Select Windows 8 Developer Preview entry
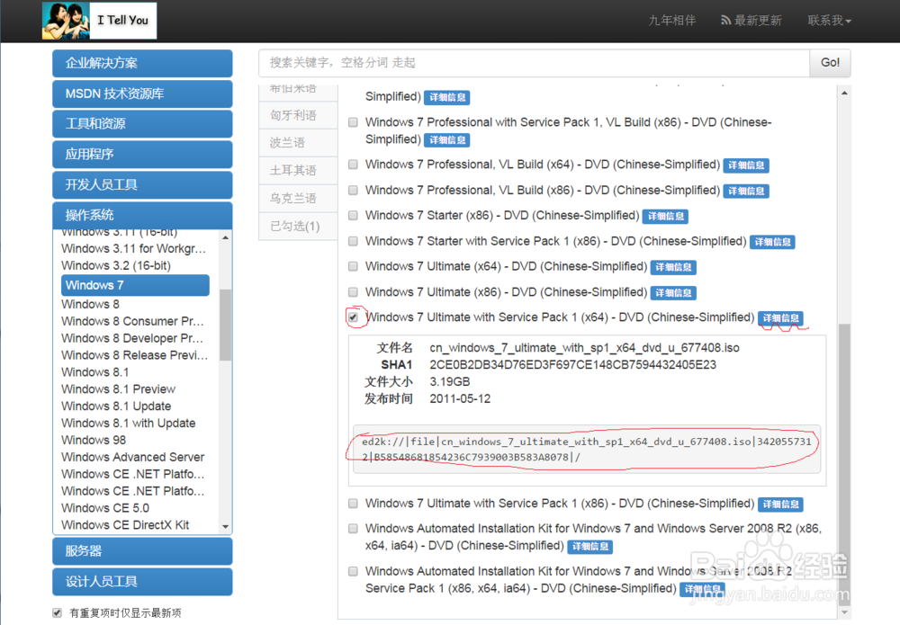Viewport: 900px width, 625px height. 132,338
